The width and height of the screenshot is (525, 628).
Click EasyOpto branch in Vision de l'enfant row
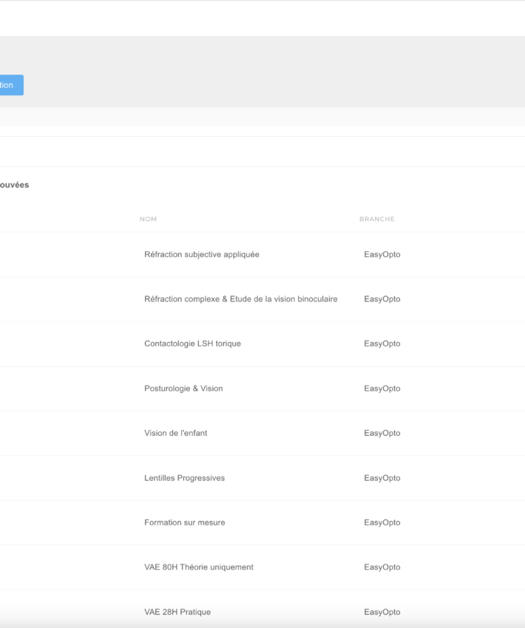tap(382, 433)
